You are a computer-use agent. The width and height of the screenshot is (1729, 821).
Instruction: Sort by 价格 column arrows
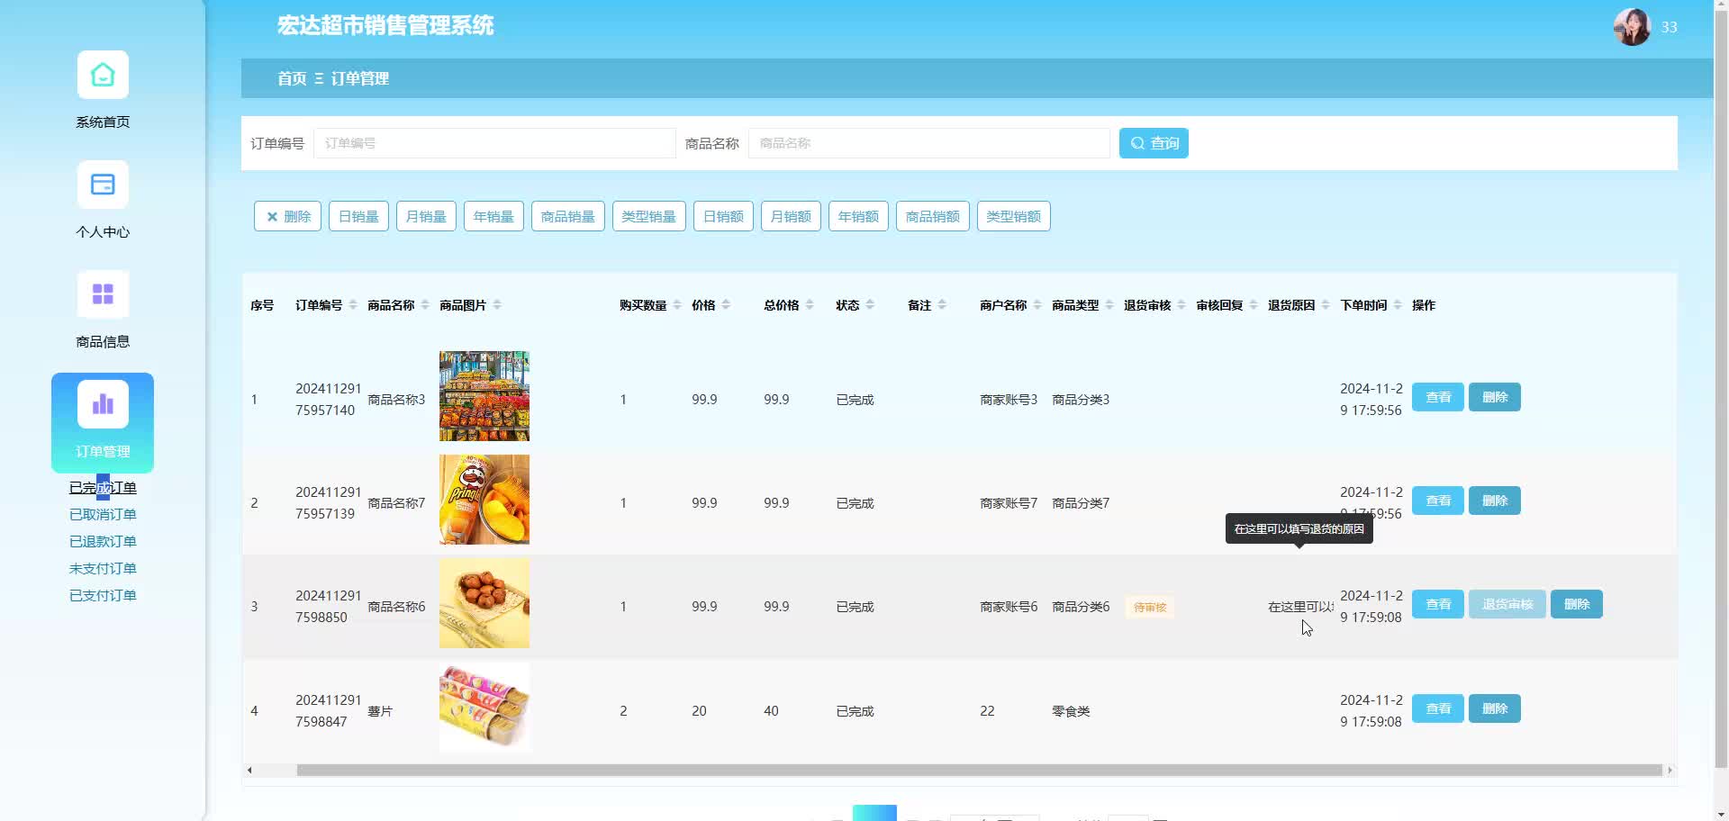pos(726,305)
